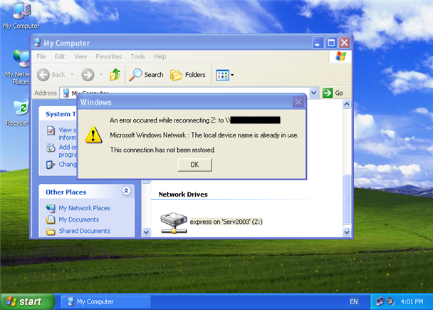Image resolution: width=433 pixels, height=310 pixels.
Task: Expand the Back history dropdown arrow
Action: coord(72,75)
